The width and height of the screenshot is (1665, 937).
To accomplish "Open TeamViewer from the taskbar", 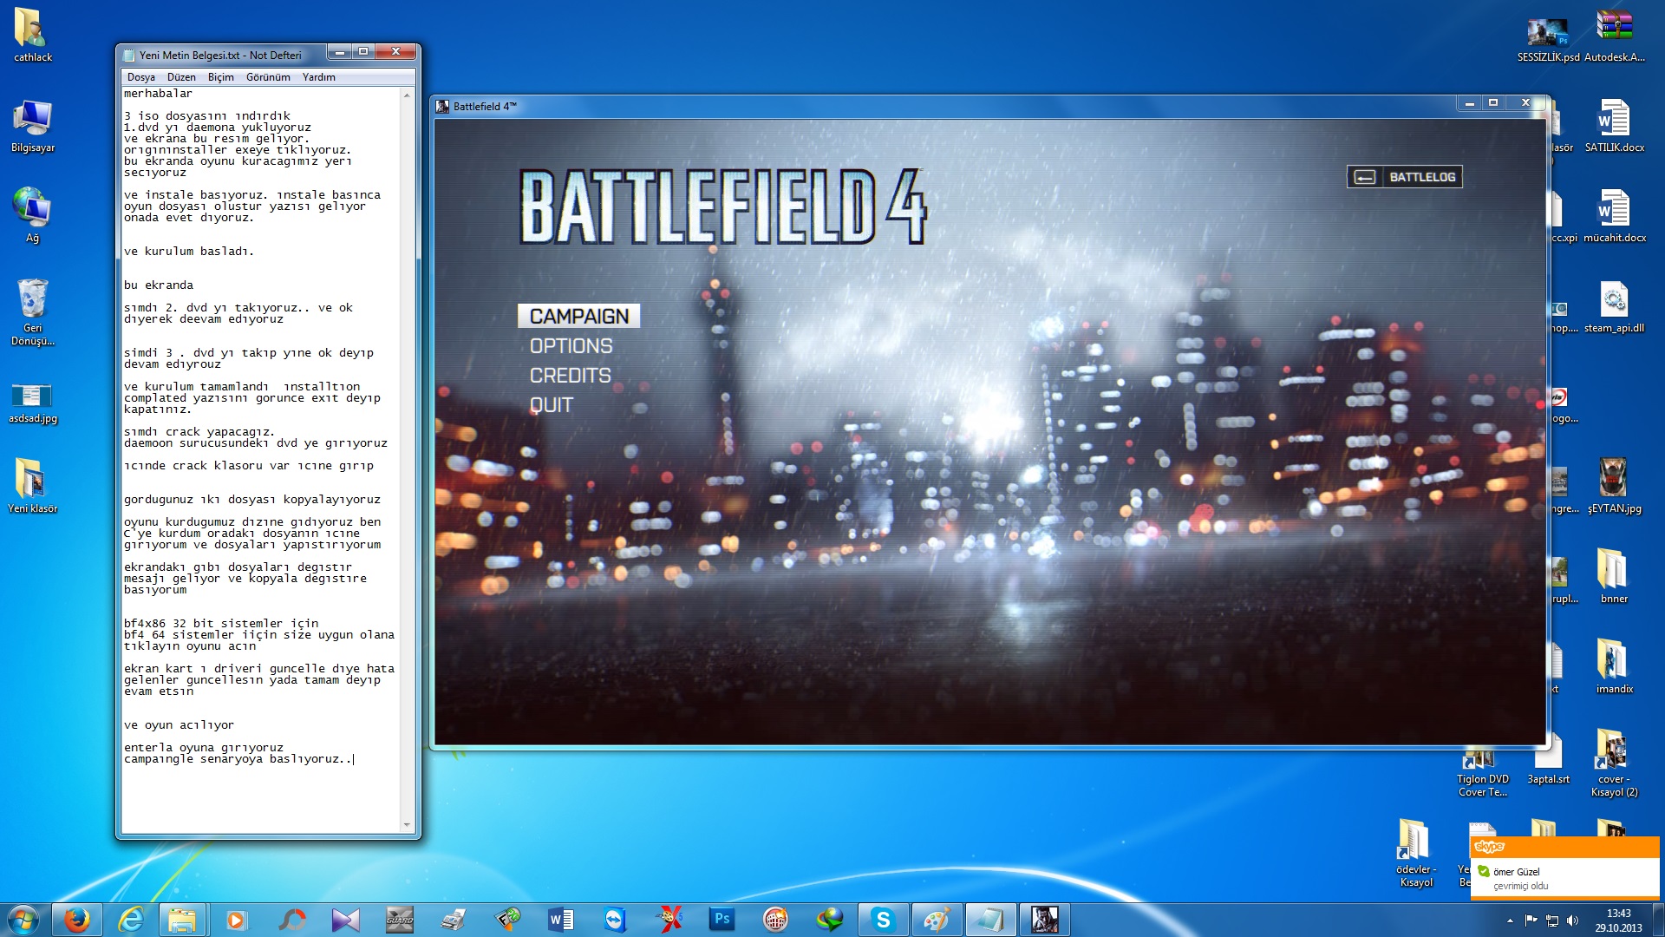I will click(615, 920).
